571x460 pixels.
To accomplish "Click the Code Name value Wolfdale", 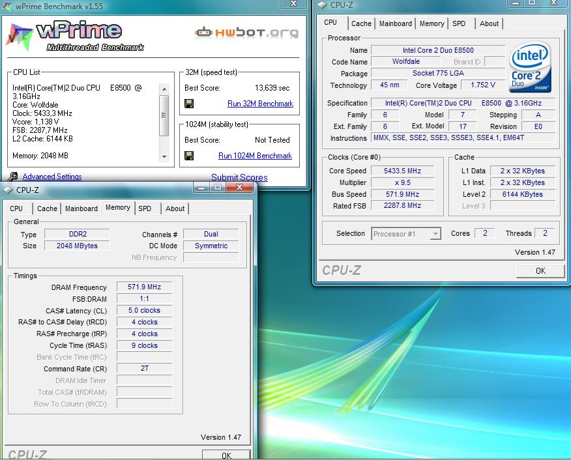I will point(406,61).
